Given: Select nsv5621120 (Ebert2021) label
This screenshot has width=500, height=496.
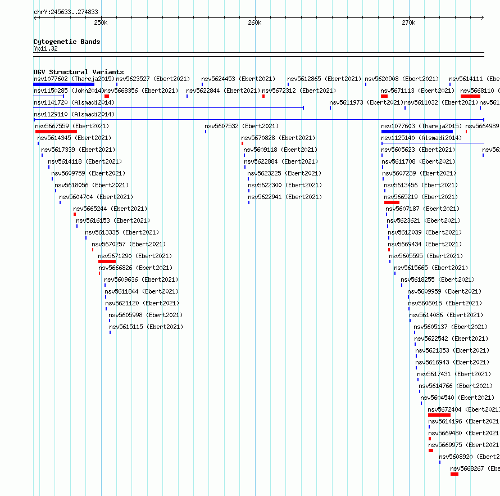Looking at the screenshot, I should [x=142, y=303].
